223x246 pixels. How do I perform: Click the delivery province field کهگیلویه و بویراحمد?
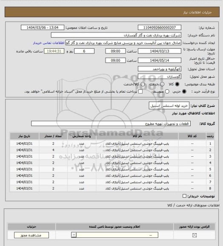[160, 69]
